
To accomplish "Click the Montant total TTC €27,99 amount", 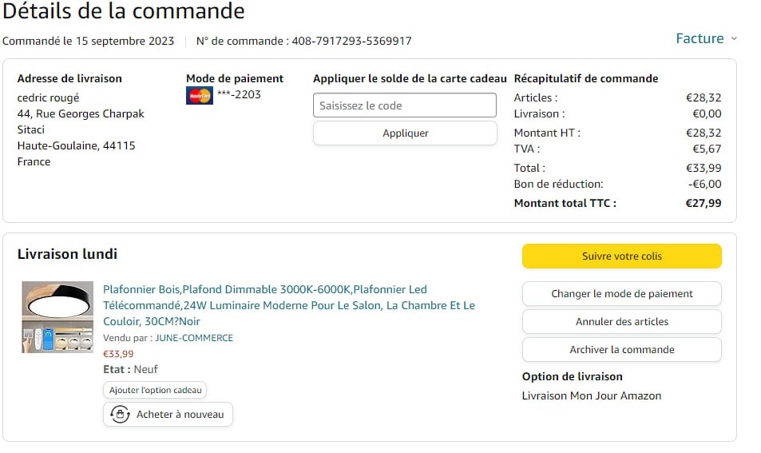I will [703, 203].
